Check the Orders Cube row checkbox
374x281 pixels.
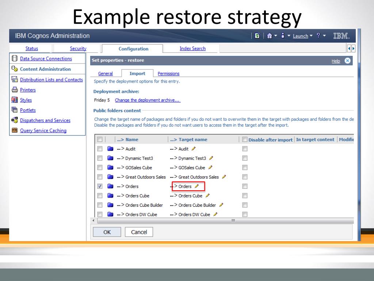click(100, 195)
